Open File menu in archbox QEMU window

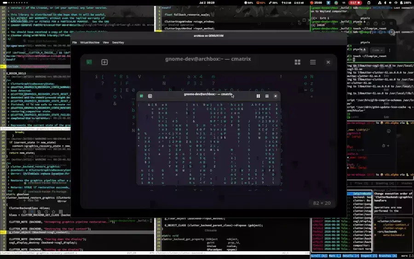click(75, 42)
